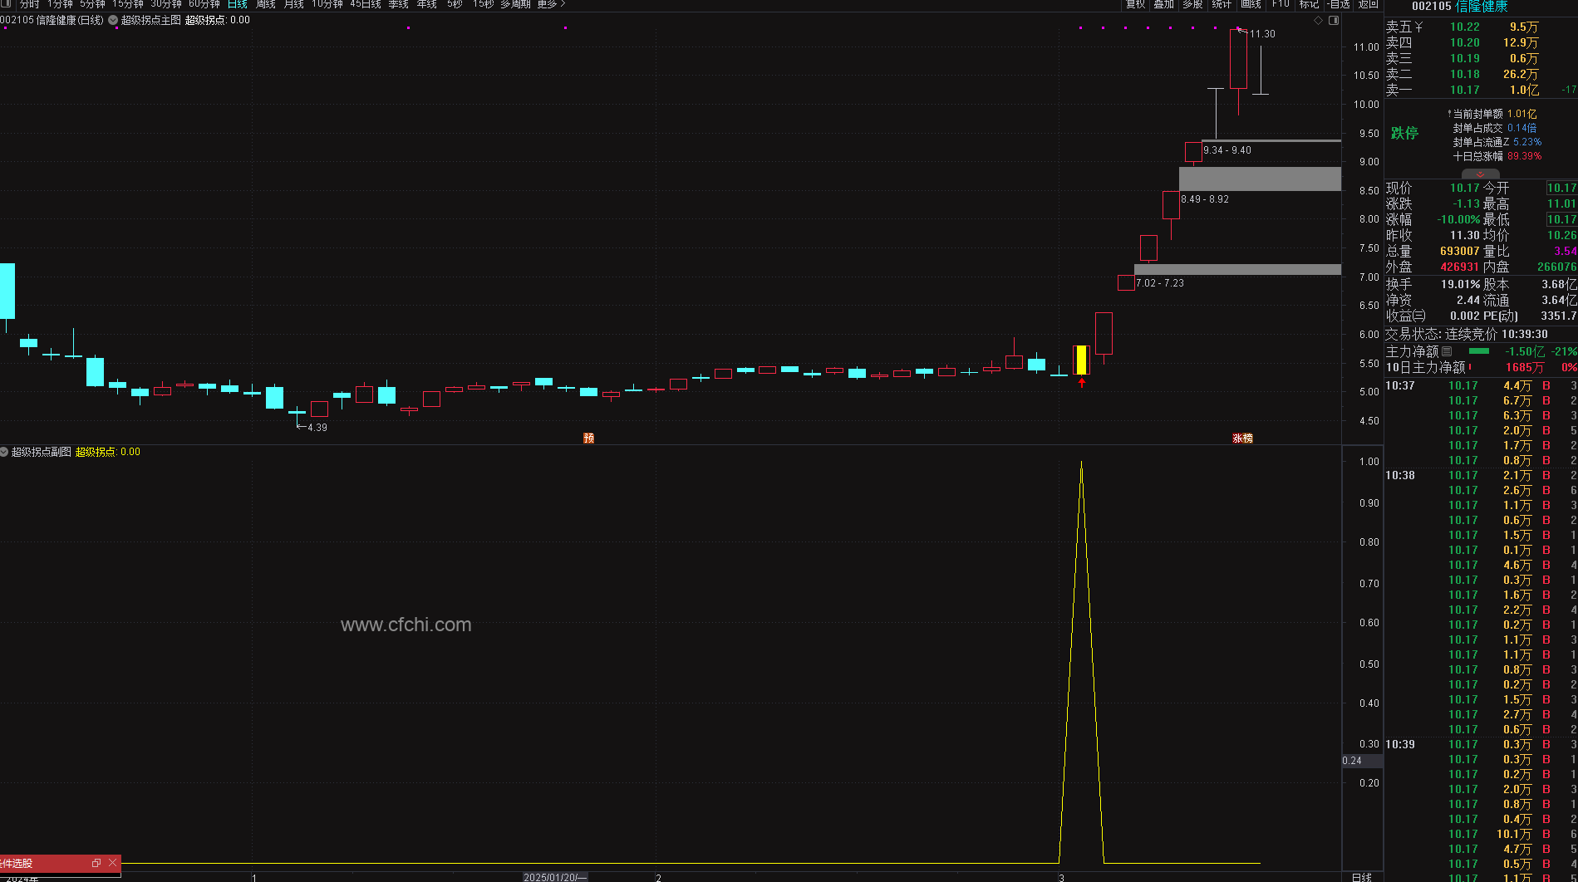Select the 30分钟 period tab

(x=166, y=4)
